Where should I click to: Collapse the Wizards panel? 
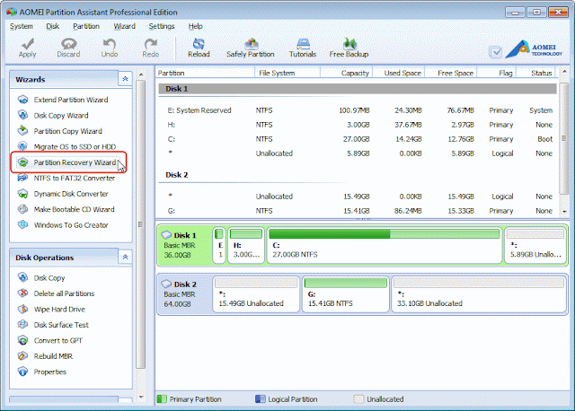[x=125, y=79]
